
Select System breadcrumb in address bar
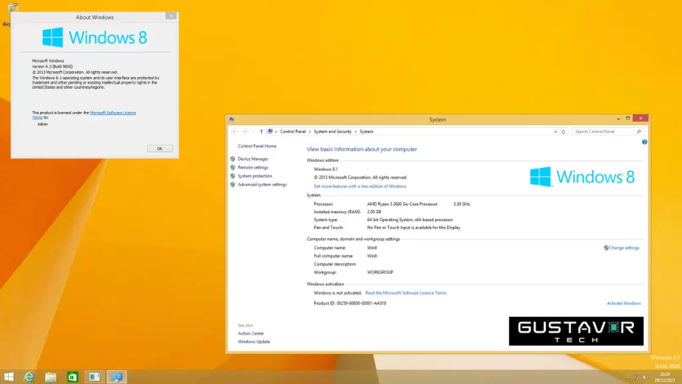366,131
